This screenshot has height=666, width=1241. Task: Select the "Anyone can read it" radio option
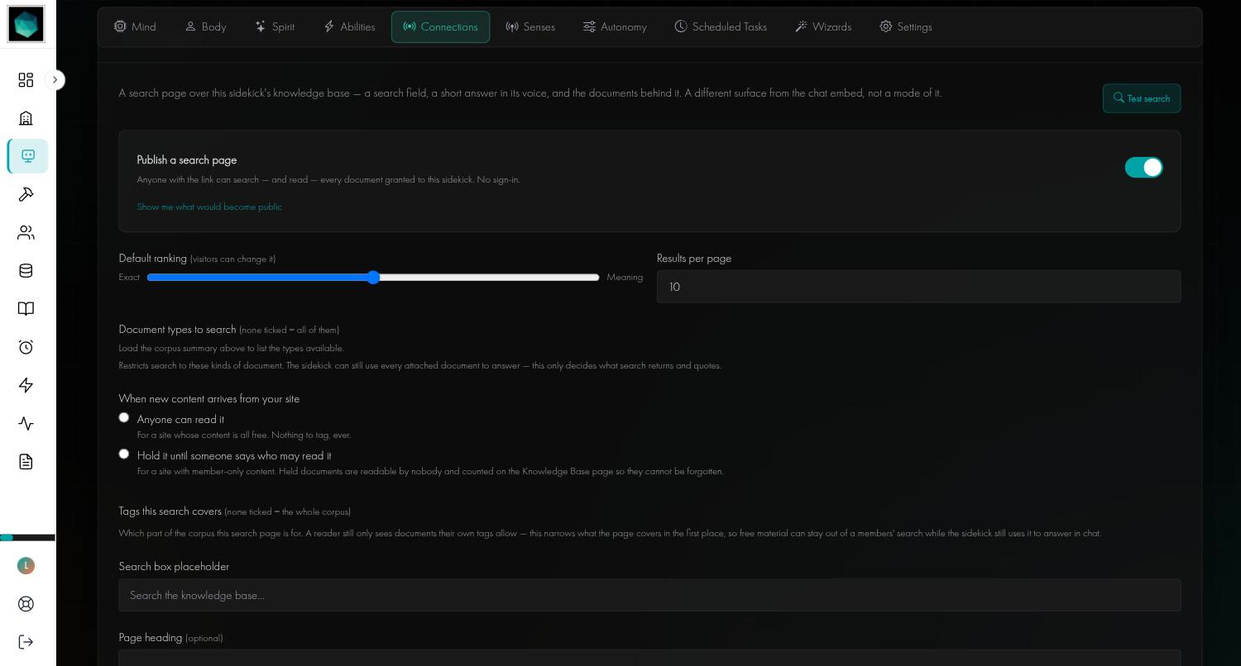124,418
